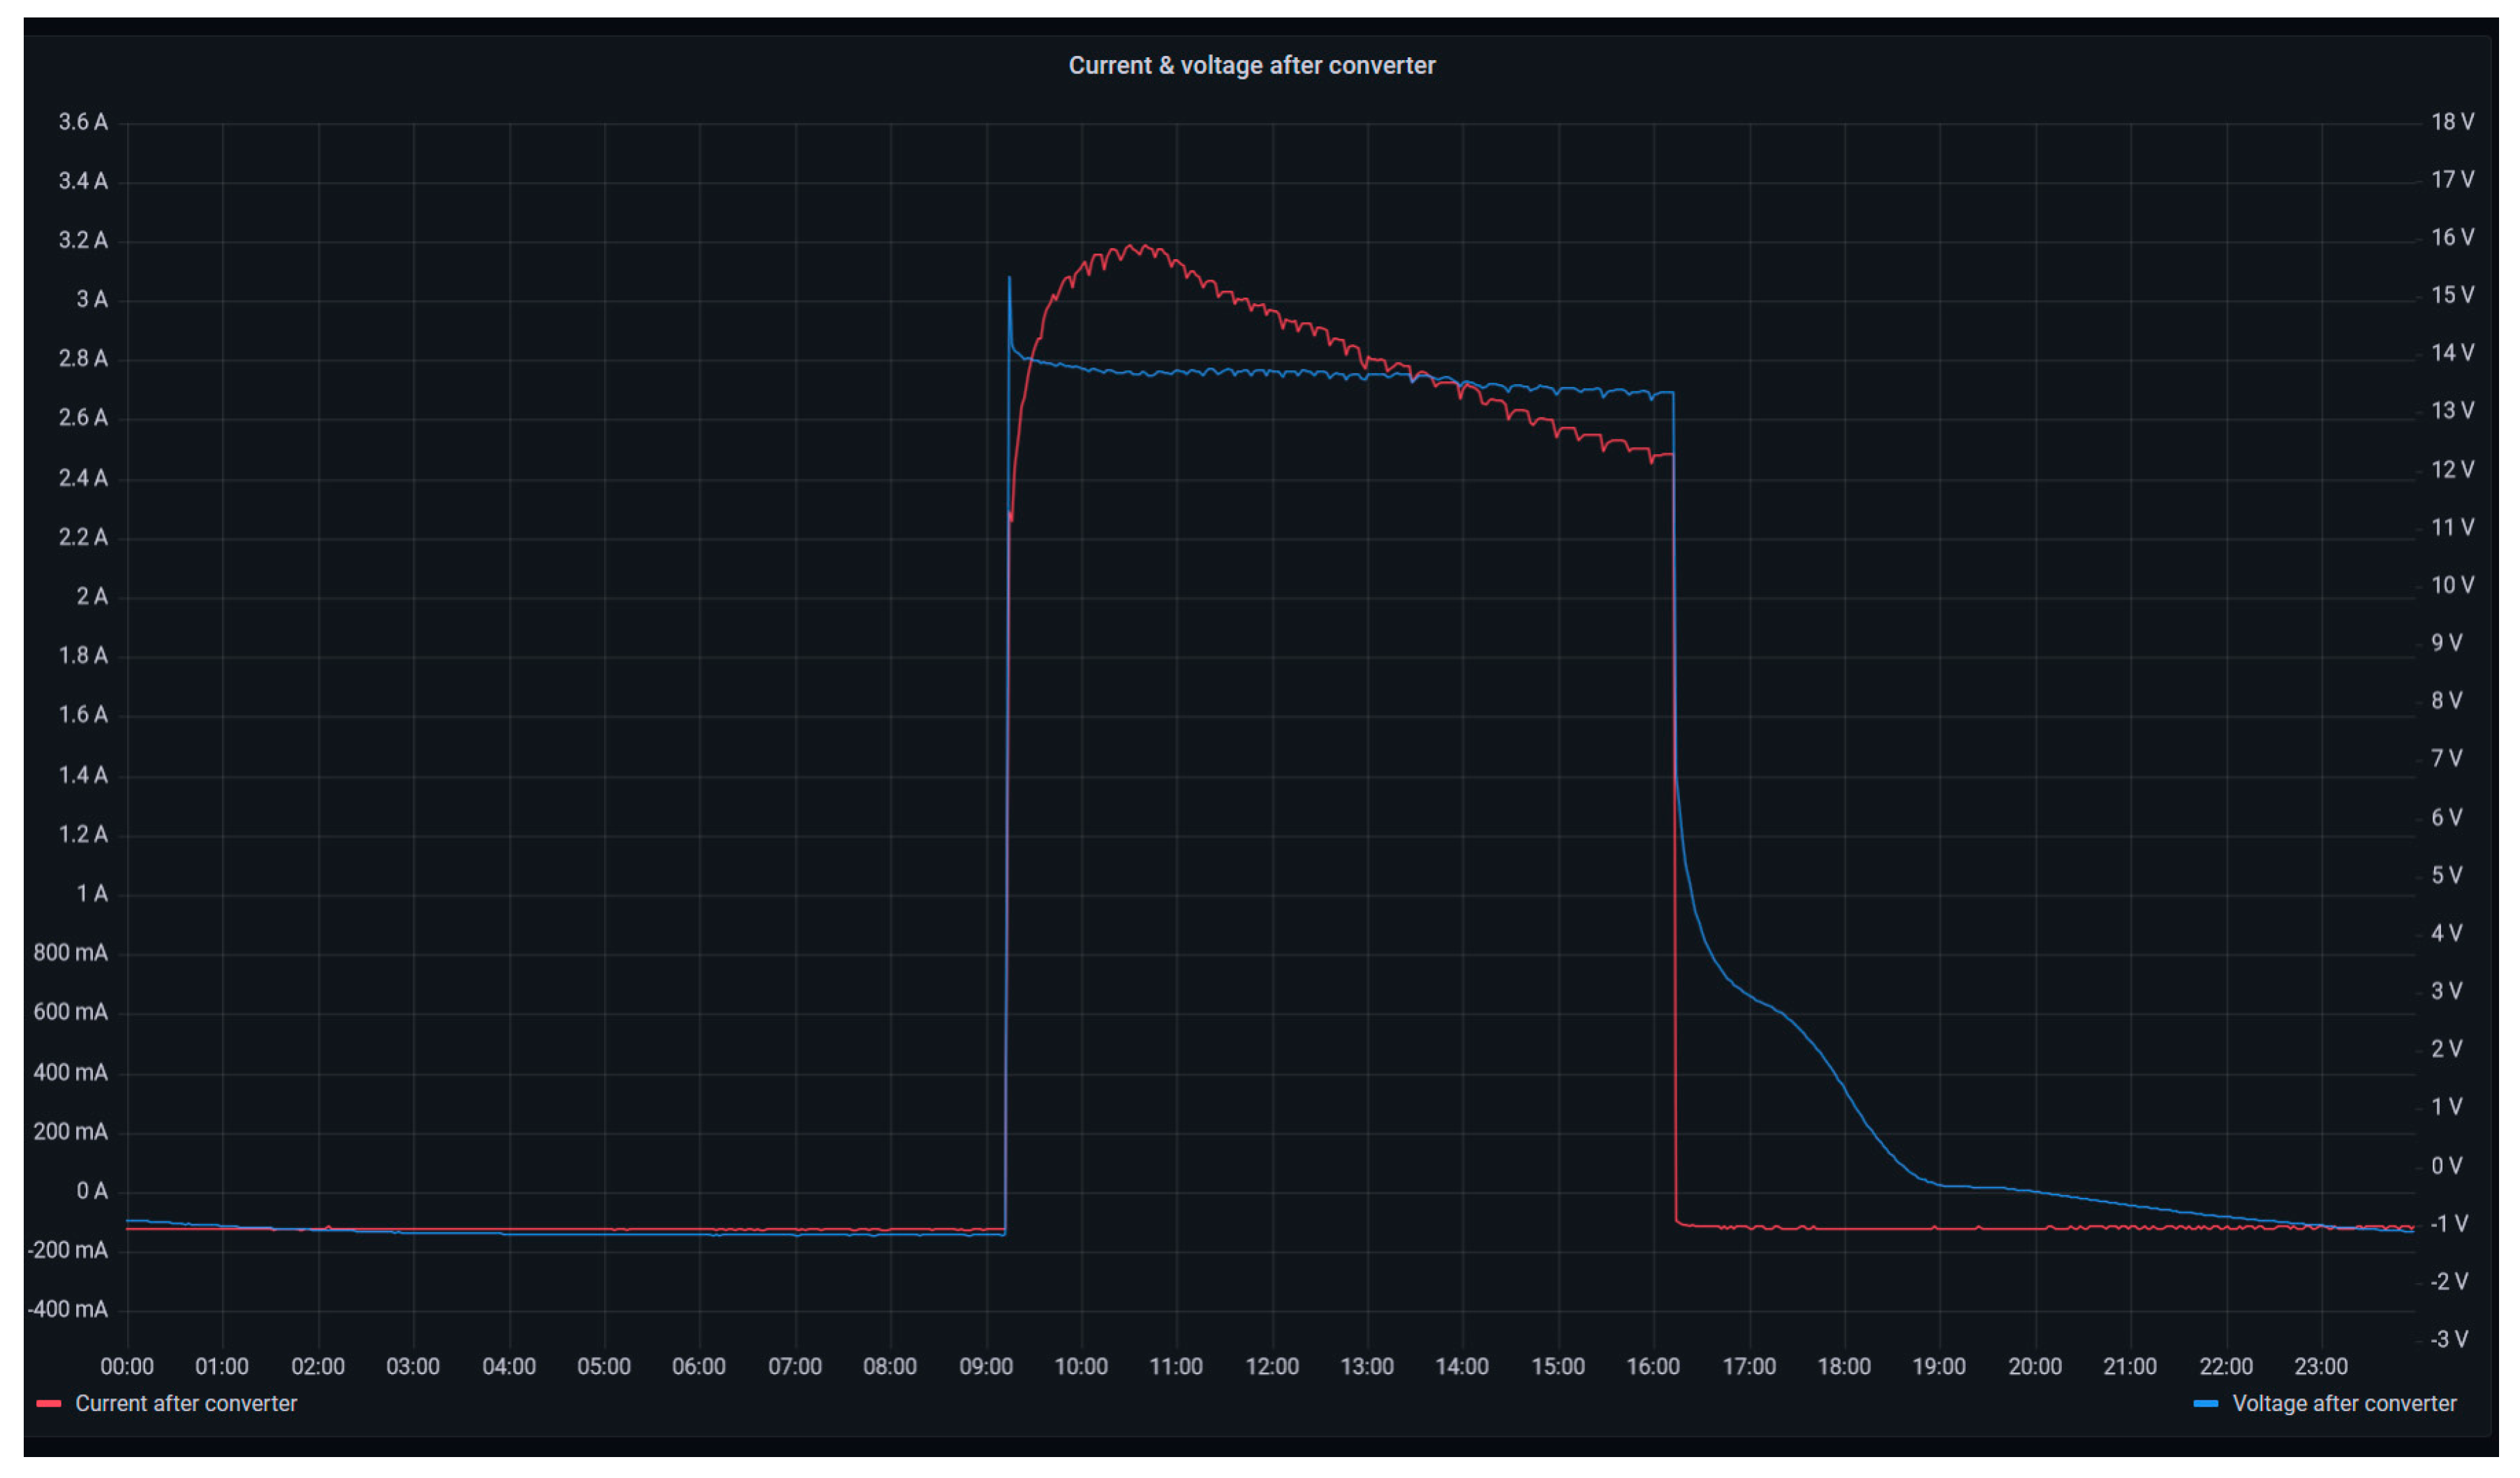Viewport: 2520px width, 1478px height.
Task: Click the 2 A left axis label
Action: tap(92, 597)
